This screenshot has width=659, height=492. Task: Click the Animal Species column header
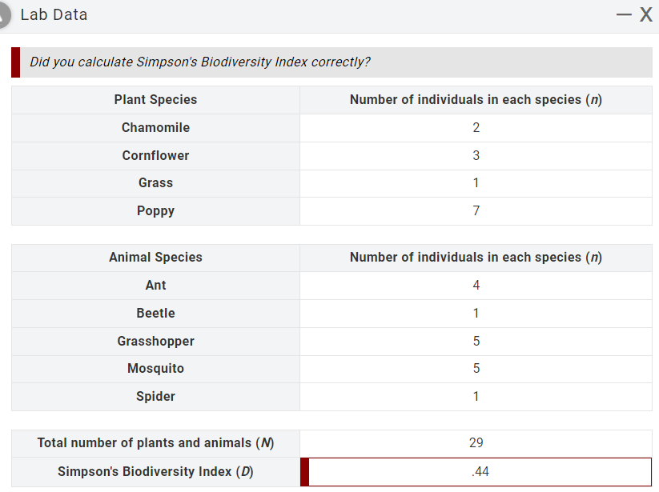[155, 257]
